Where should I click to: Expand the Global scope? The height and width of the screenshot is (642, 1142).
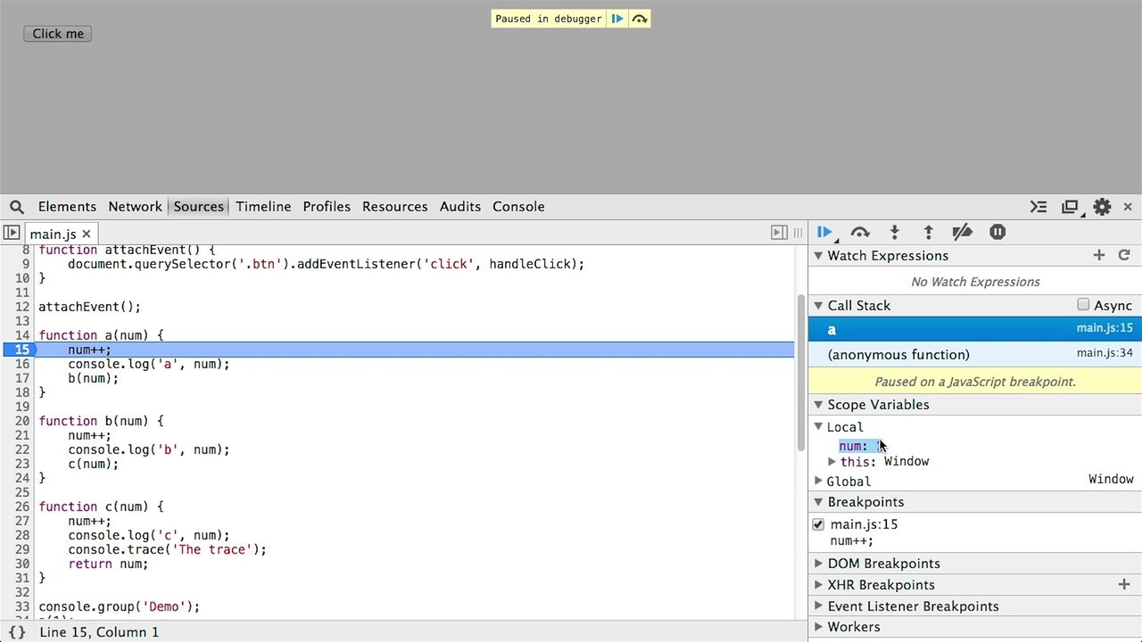(x=818, y=481)
